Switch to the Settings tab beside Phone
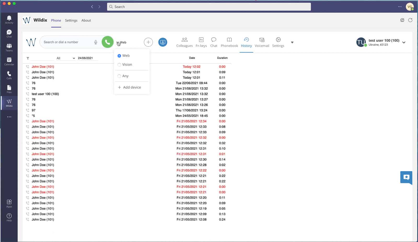The height and width of the screenshot is (242, 418). click(x=71, y=20)
